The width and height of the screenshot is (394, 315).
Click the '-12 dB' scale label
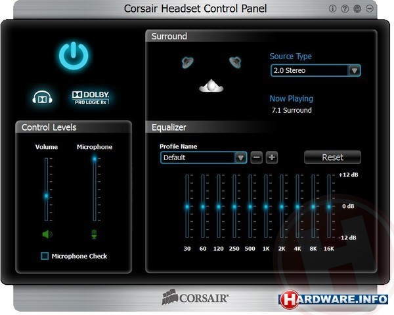point(347,238)
